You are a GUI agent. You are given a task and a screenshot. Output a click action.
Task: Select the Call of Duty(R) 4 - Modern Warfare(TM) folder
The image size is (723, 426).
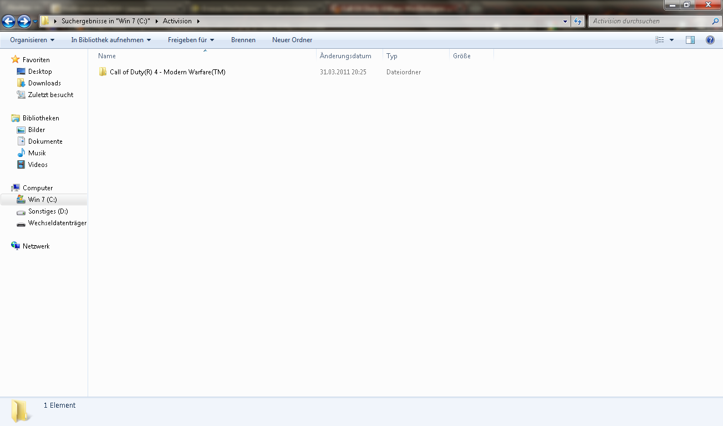(x=167, y=72)
